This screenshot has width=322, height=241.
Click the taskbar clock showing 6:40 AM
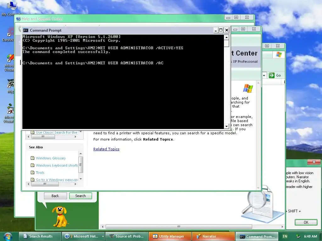(x=310, y=236)
